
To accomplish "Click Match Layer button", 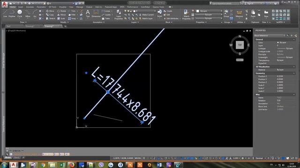I will (146, 19).
